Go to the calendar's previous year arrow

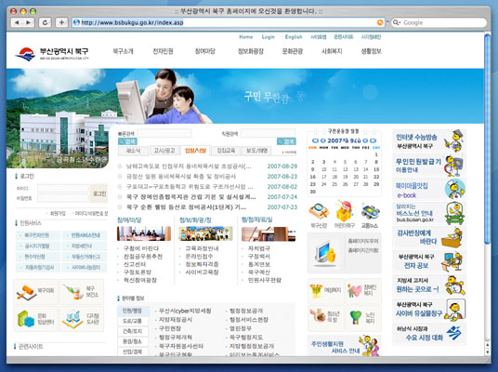point(315,140)
